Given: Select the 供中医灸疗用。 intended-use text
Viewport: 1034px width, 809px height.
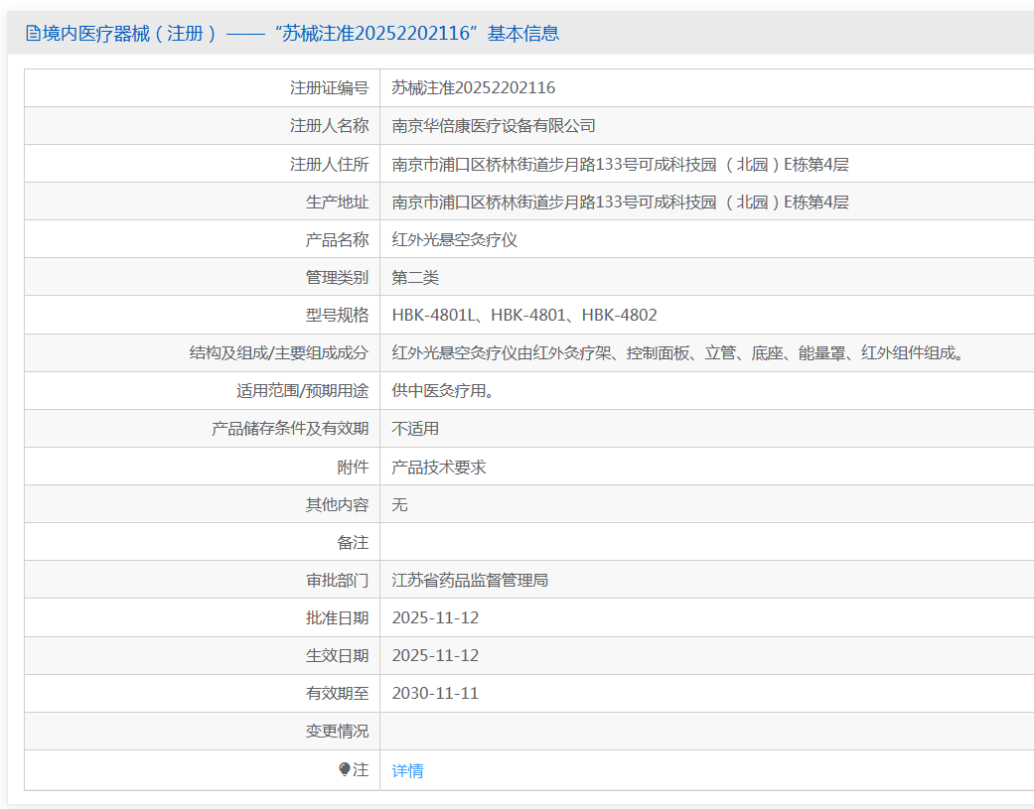Looking at the screenshot, I should click(x=443, y=391).
